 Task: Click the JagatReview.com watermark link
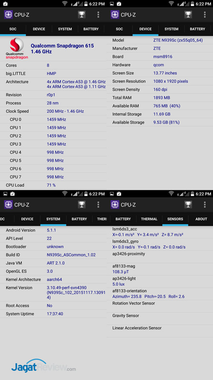tap(43, 366)
